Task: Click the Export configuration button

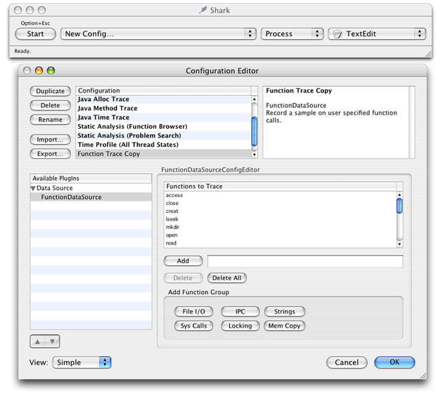Action: (50, 153)
